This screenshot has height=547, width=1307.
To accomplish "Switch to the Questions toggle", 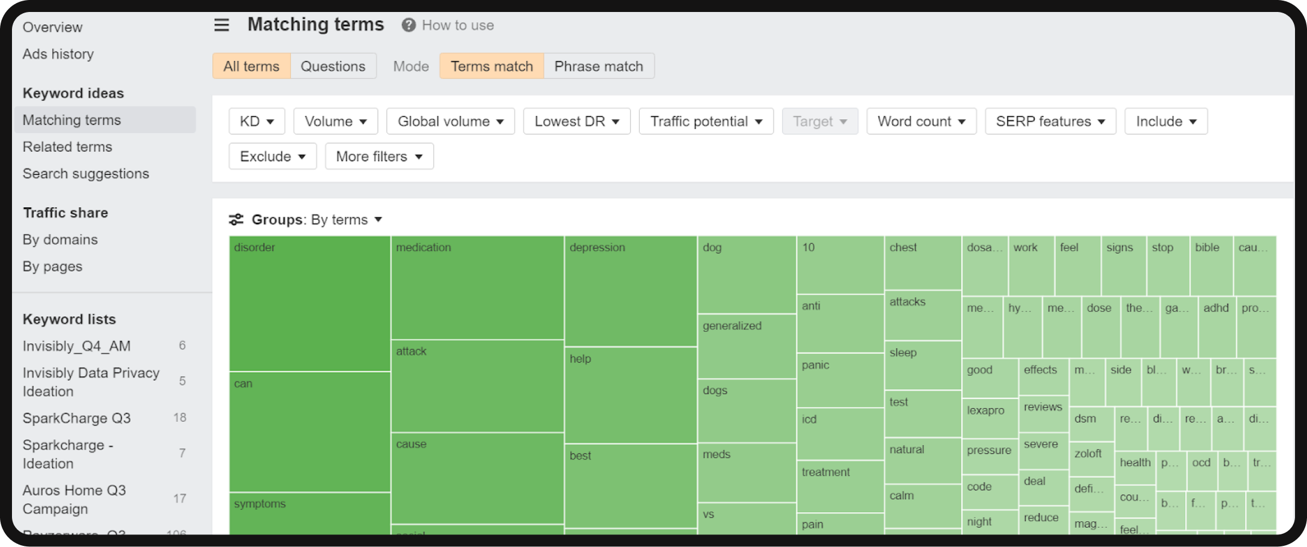I will coord(333,66).
